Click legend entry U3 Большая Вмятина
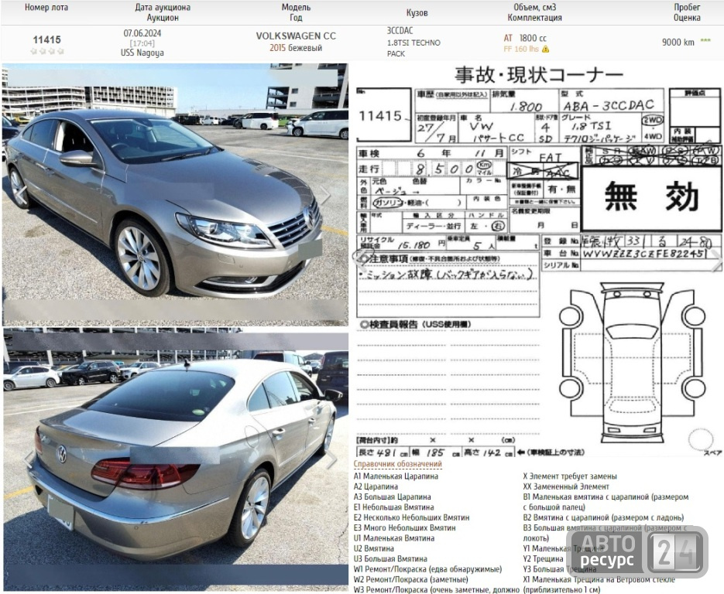The height and width of the screenshot is (594, 724). pyautogui.click(x=390, y=559)
